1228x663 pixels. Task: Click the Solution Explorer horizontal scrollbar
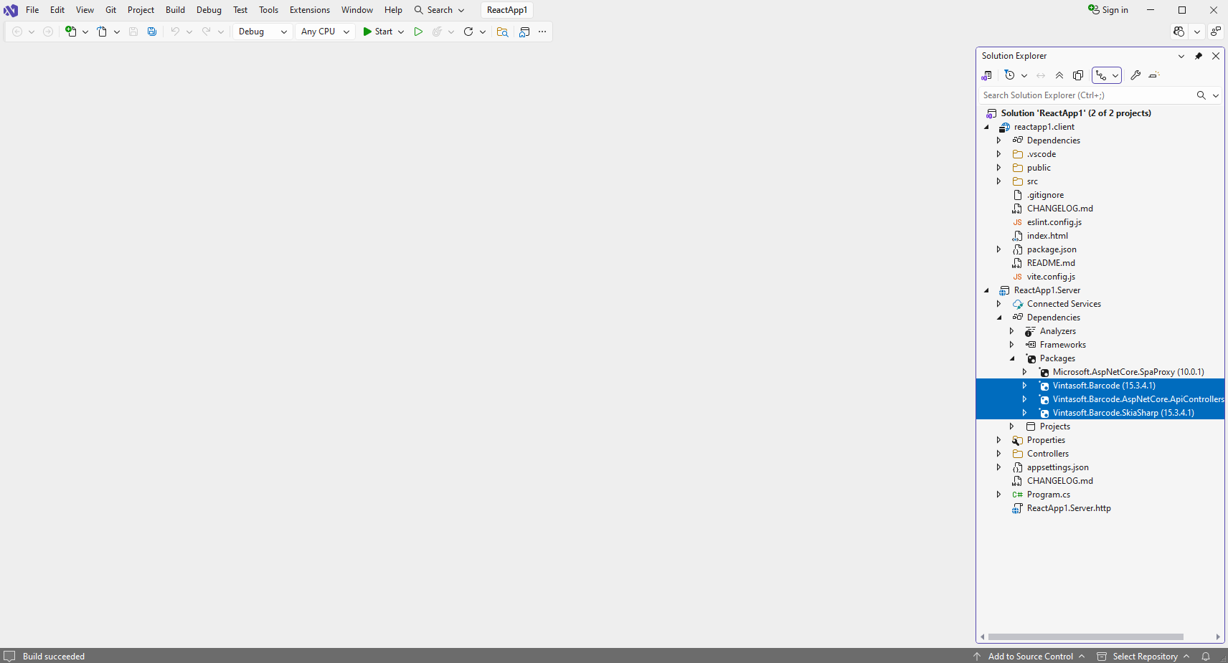coord(1085,636)
